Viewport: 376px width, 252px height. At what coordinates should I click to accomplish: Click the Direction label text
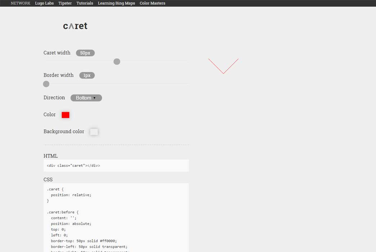(x=54, y=98)
